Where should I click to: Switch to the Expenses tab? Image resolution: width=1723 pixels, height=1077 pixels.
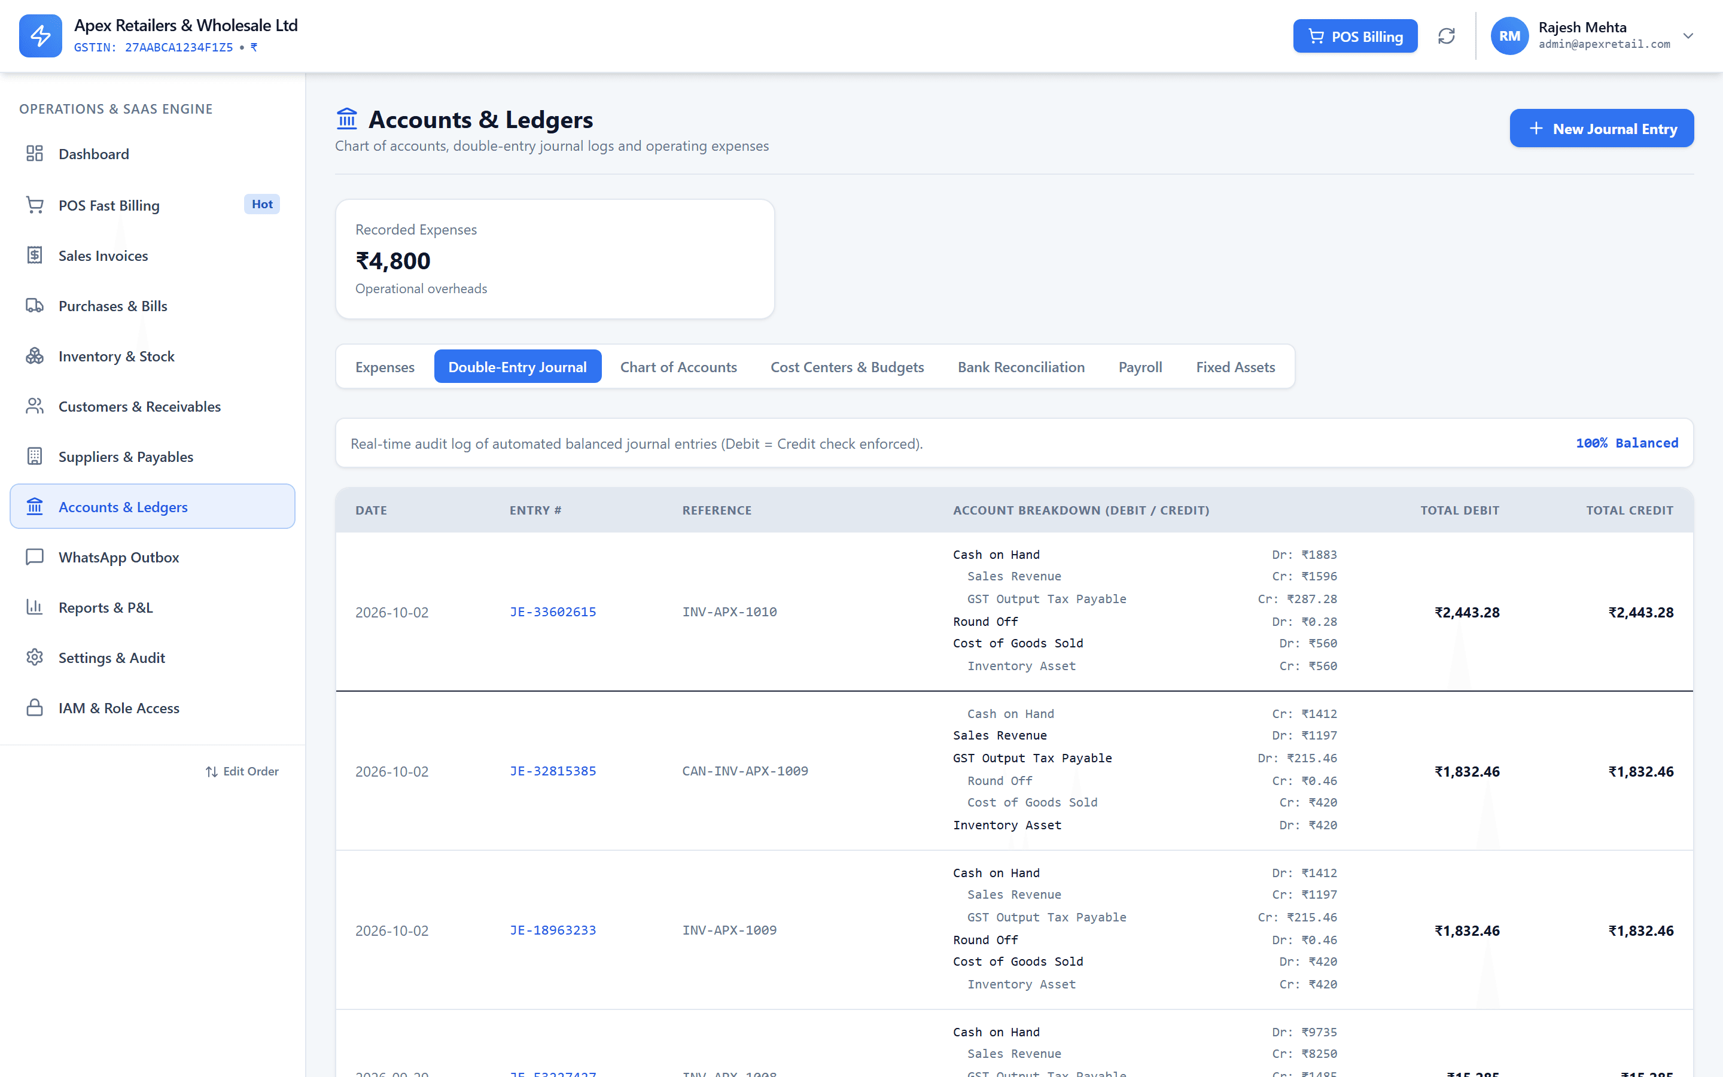point(385,367)
